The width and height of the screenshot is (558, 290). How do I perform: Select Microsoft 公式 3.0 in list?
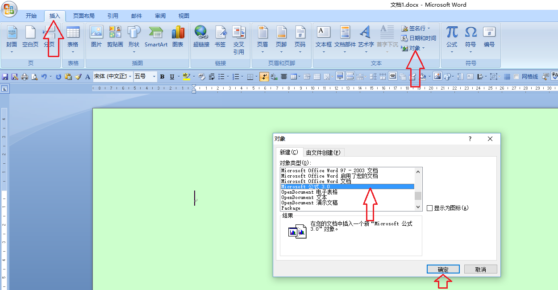pos(347,186)
